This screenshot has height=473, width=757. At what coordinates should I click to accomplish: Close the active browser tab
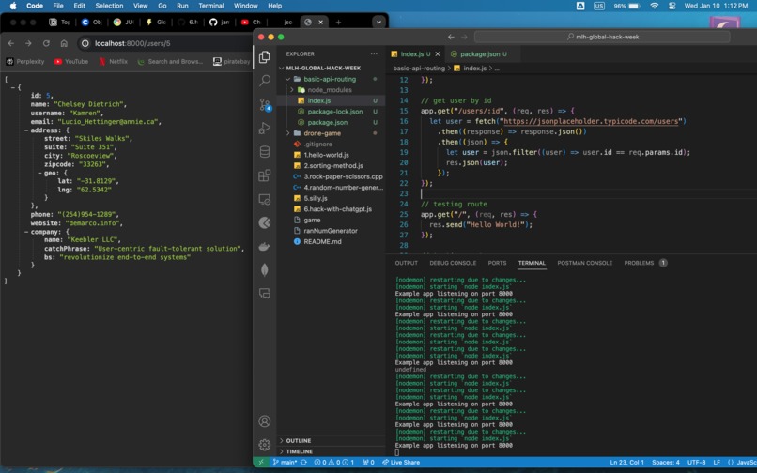click(x=320, y=23)
